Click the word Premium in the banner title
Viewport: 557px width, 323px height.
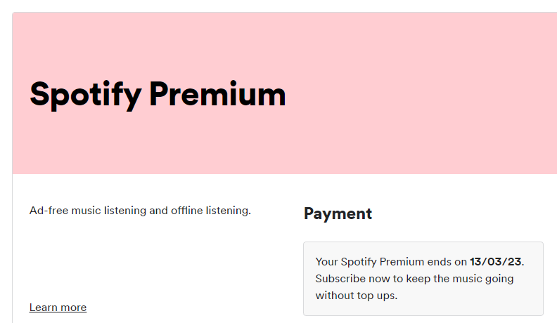coord(219,94)
